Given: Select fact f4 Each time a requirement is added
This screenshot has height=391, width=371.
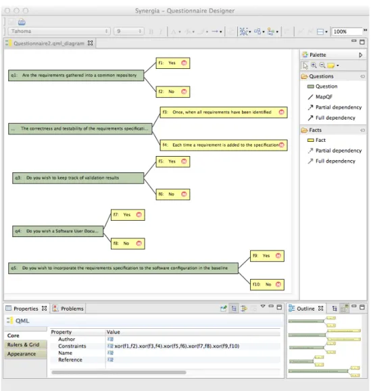Looking at the screenshot, I should coord(224,145).
